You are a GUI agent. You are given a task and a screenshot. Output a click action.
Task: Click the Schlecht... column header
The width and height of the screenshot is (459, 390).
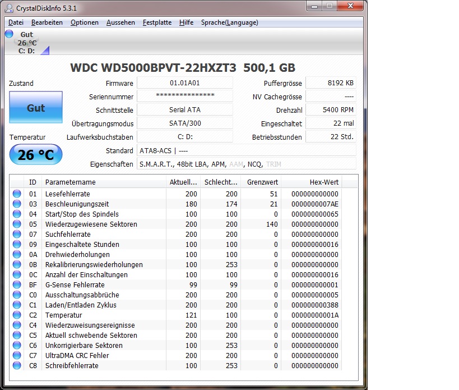[x=221, y=182]
